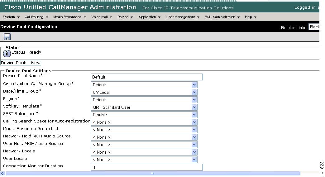
Task: Open the Bulk Administration menu
Action: click(222, 17)
